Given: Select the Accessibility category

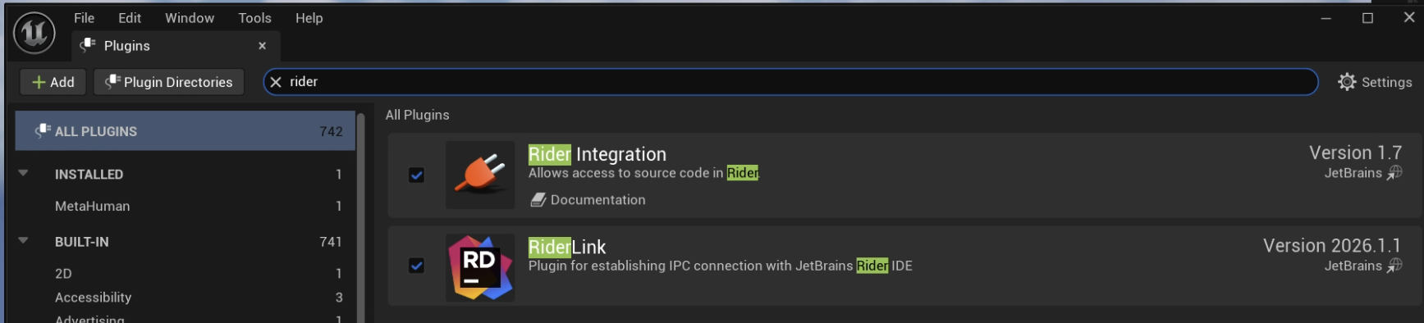Looking at the screenshot, I should point(185,297).
